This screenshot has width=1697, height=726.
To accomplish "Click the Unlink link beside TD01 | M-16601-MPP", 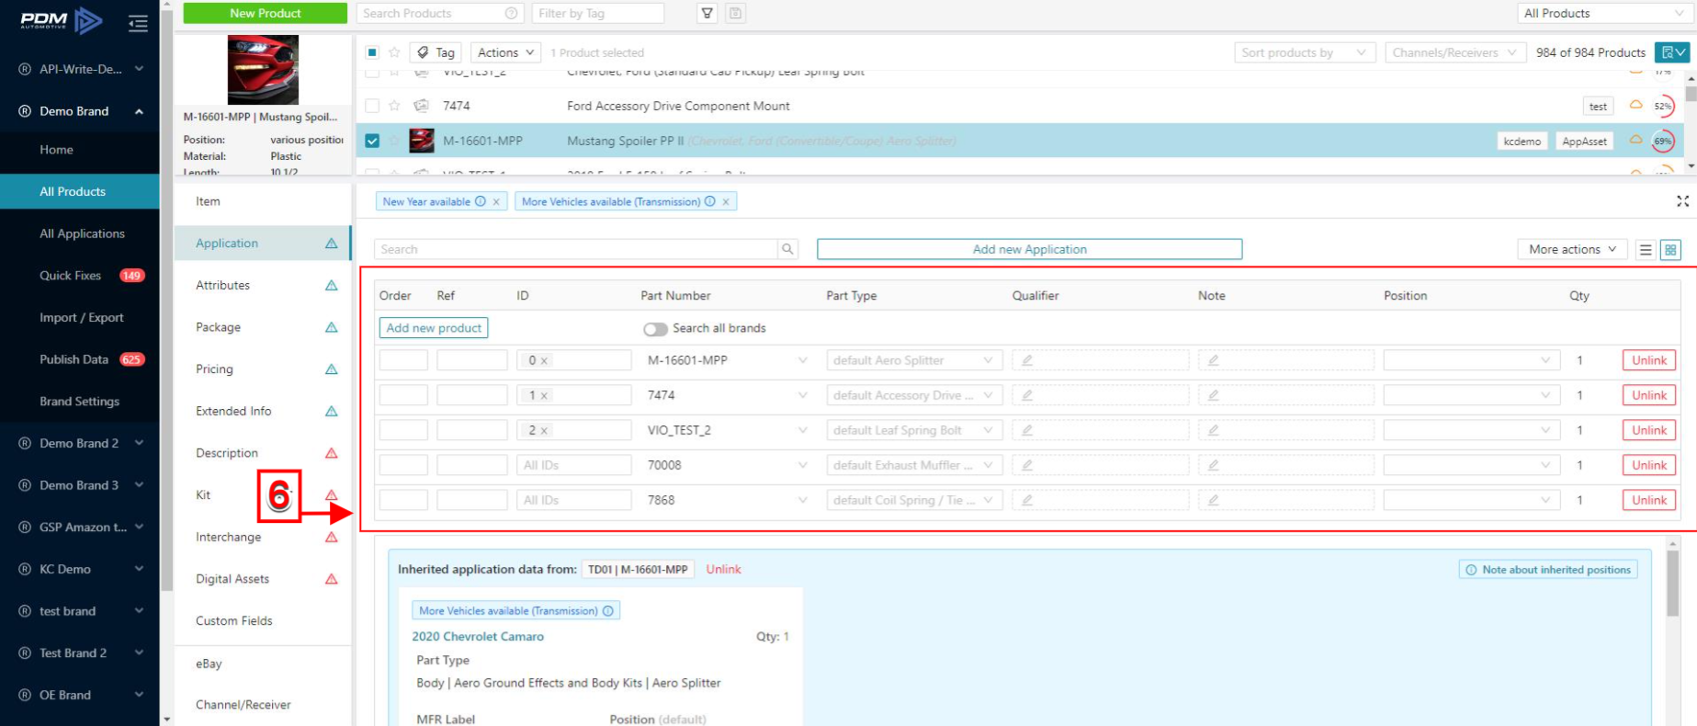I will coord(723,570).
